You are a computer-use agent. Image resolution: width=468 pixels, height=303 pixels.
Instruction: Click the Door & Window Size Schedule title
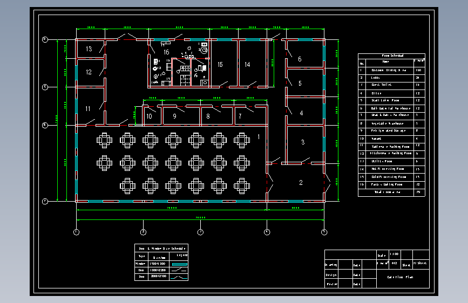click(x=162, y=249)
